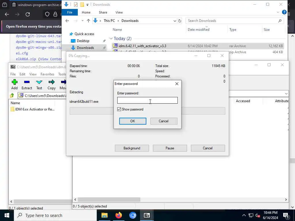Sort by Type column in Explorer
Viewport: 295px width, 221px height.
(x=233, y=30)
